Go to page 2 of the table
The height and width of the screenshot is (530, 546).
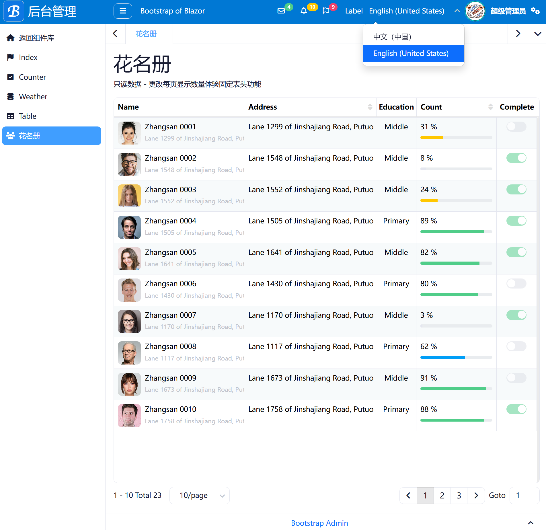442,496
